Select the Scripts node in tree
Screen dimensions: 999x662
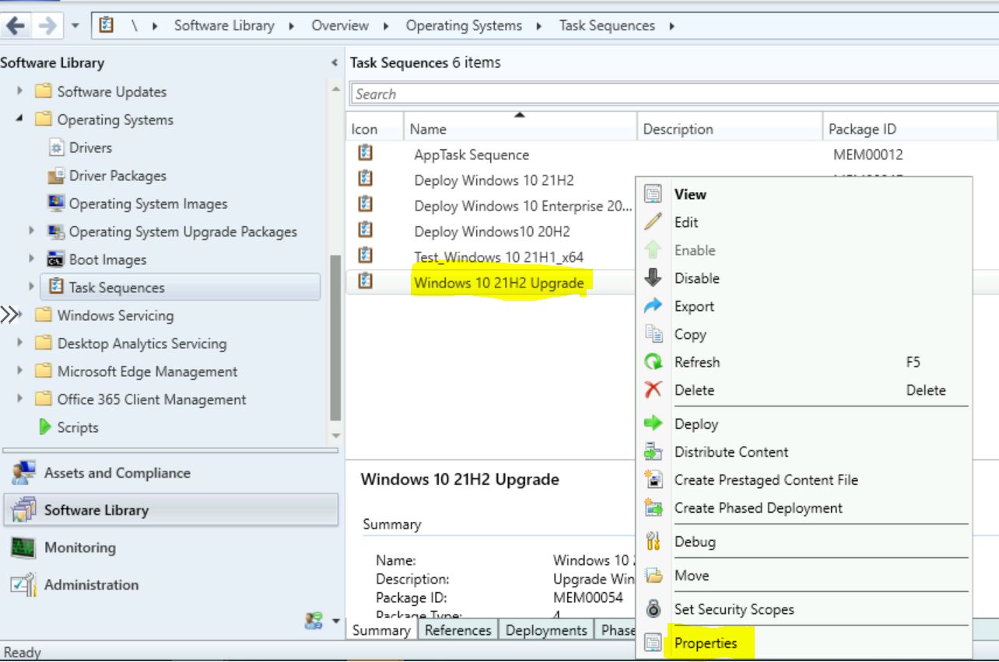coord(77,427)
